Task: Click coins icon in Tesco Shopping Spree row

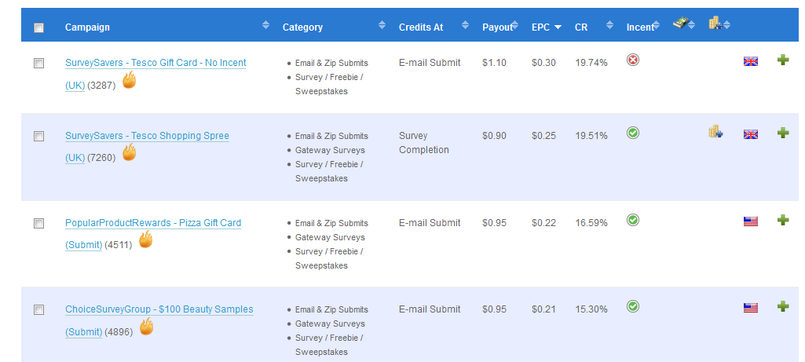Action: 715,131
